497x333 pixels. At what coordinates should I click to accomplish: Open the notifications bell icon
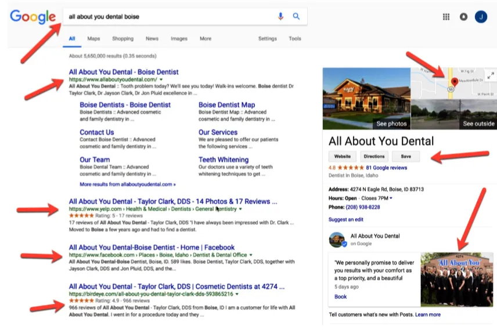(463, 17)
